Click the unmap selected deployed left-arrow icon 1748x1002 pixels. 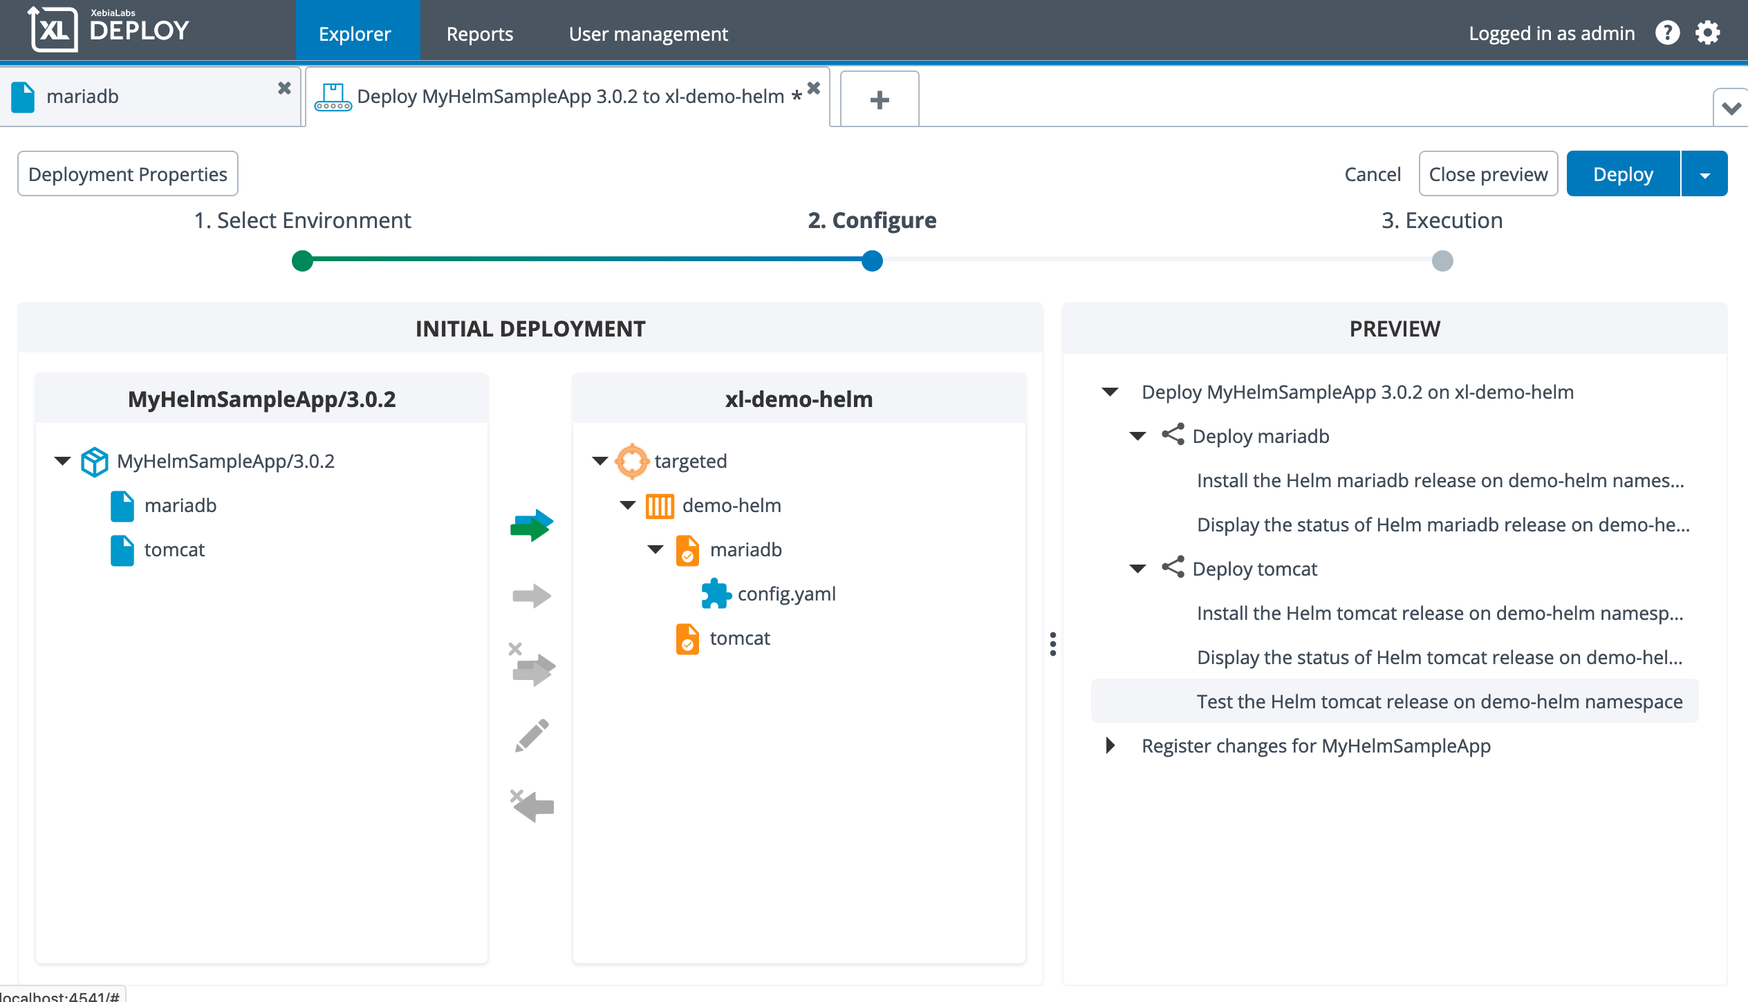(x=532, y=805)
